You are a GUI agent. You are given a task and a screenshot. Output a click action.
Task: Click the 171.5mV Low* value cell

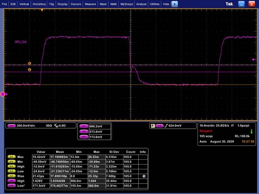[41, 186]
